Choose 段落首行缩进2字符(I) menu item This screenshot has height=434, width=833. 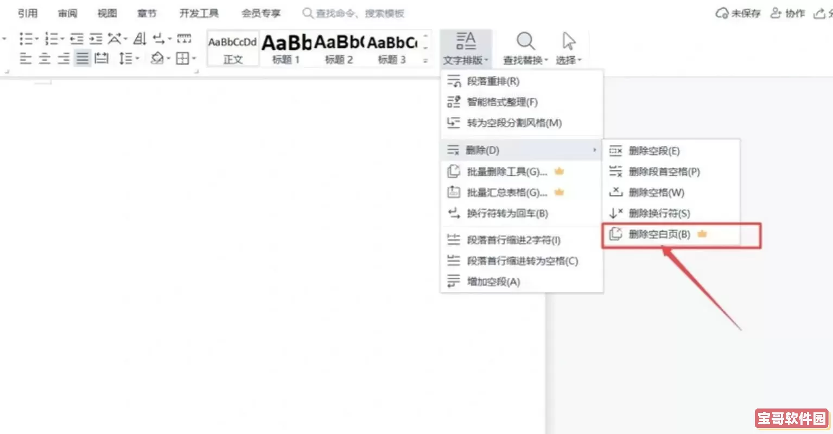(x=522, y=240)
